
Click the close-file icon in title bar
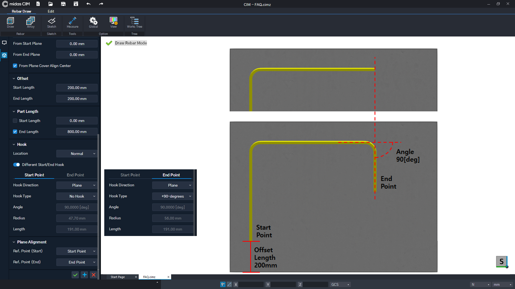coord(76,4)
